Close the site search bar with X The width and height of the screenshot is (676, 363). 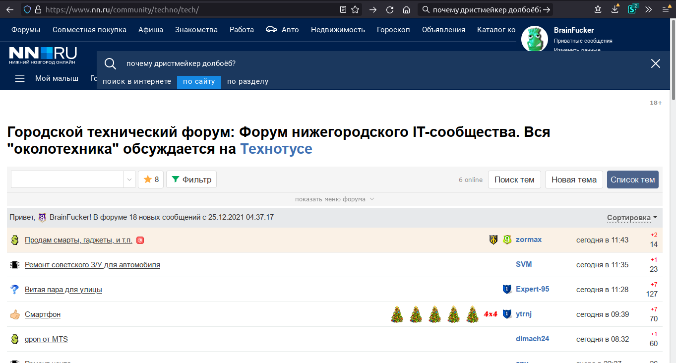tap(655, 63)
